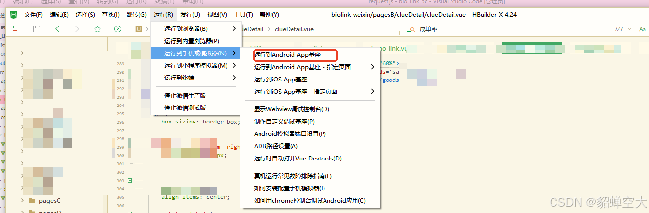
Task: Click the clueDetail.vue breadcrumb segment
Action: [x=294, y=29]
